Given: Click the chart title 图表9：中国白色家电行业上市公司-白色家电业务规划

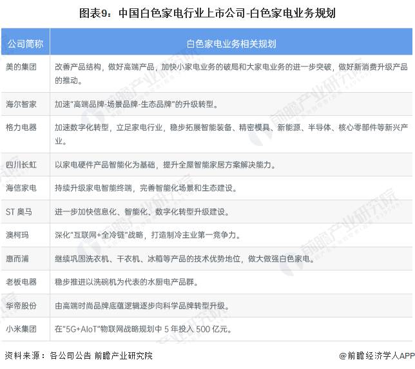Looking at the screenshot, I should click(207, 13).
